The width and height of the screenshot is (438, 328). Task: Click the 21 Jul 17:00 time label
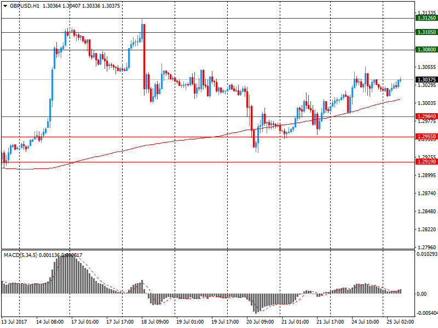pyautogui.click(x=330, y=322)
